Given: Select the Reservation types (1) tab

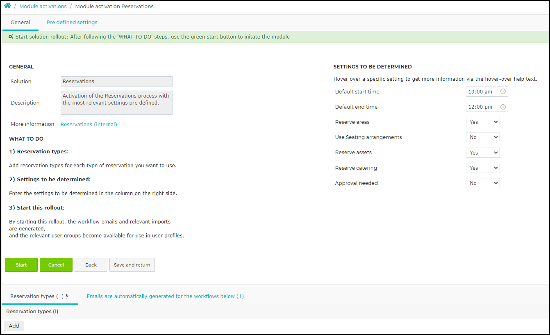Looking at the screenshot, I should 40,296.
